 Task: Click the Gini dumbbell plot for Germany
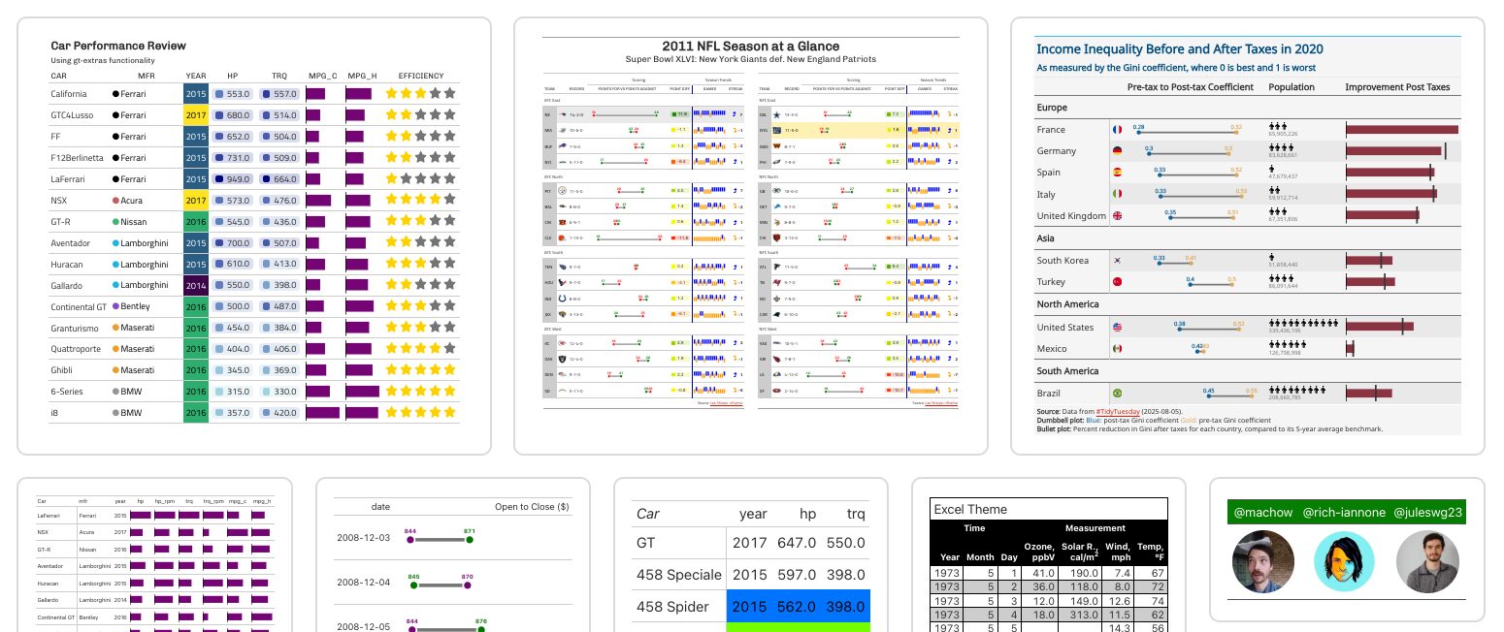pyautogui.click(x=1189, y=152)
